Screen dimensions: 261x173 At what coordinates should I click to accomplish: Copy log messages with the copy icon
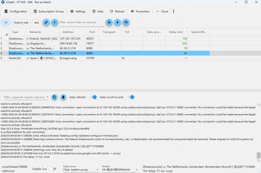[54, 97]
